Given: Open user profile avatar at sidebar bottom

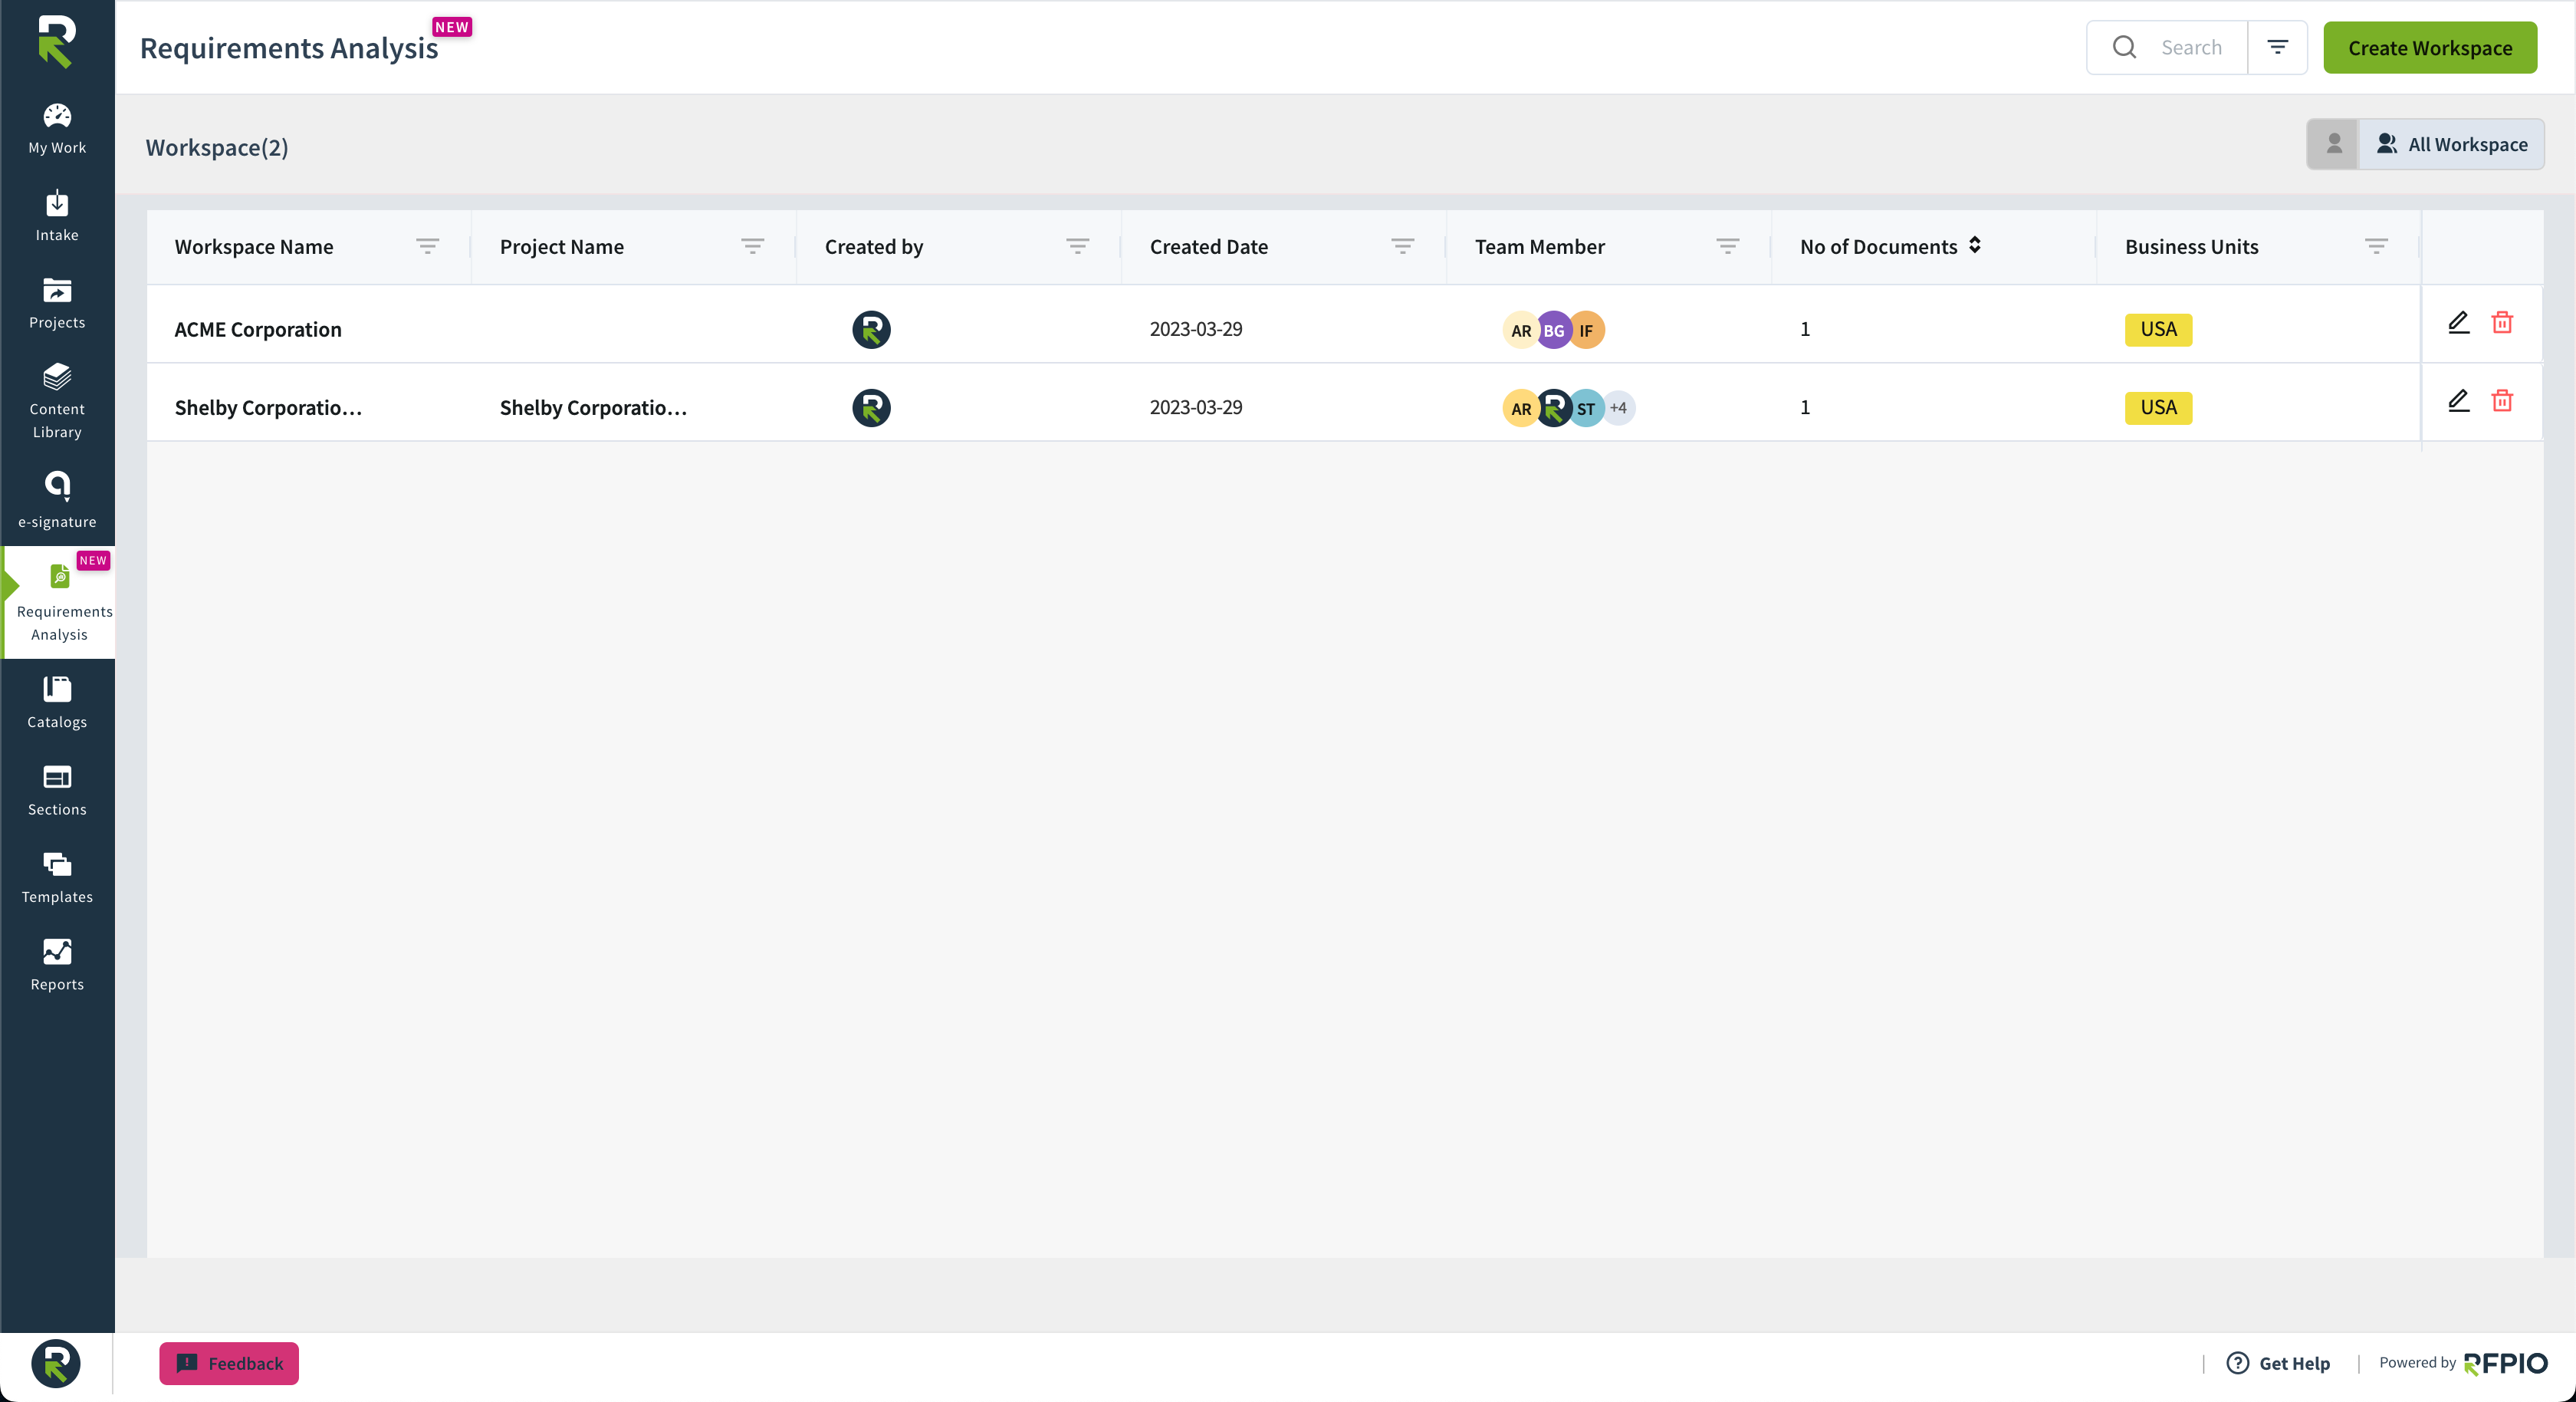Looking at the screenshot, I should tap(56, 1363).
